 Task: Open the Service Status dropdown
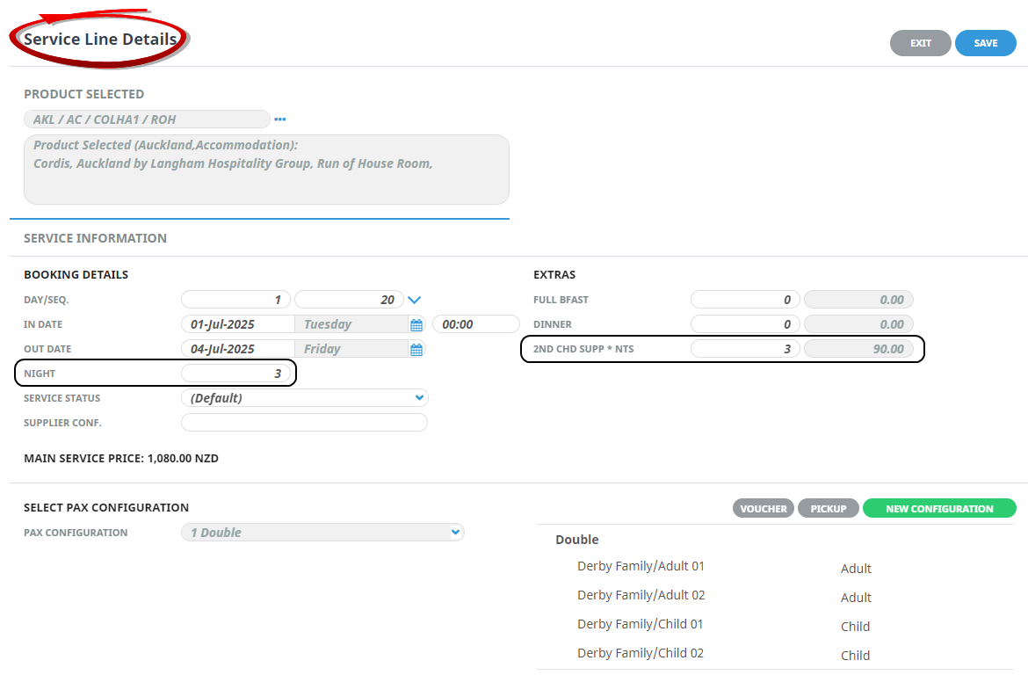pos(304,398)
